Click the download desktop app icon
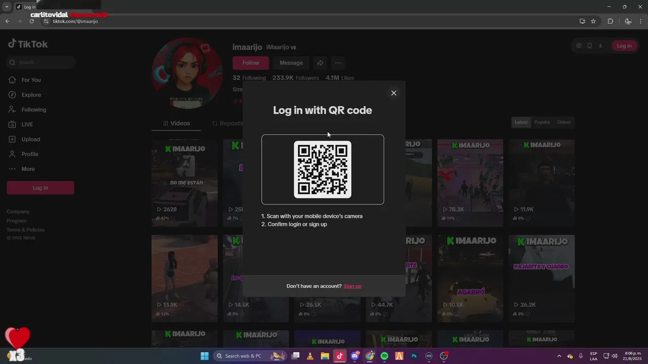The width and height of the screenshot is (648, 364). [x=600, y=45]
